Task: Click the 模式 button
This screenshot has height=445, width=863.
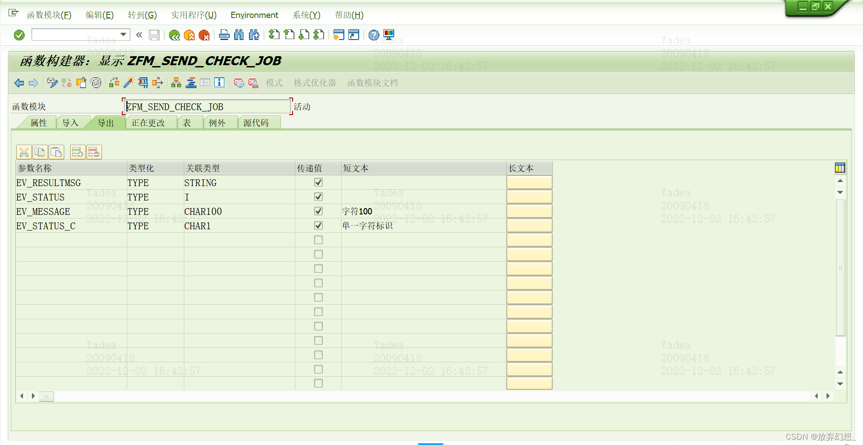Action: (274, 83)
